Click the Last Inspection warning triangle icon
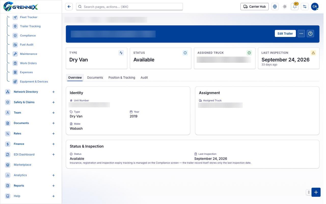The image size is (326, 204). click(313, 53)
